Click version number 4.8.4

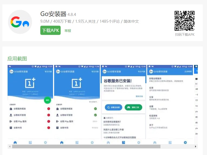click(72, 15)
